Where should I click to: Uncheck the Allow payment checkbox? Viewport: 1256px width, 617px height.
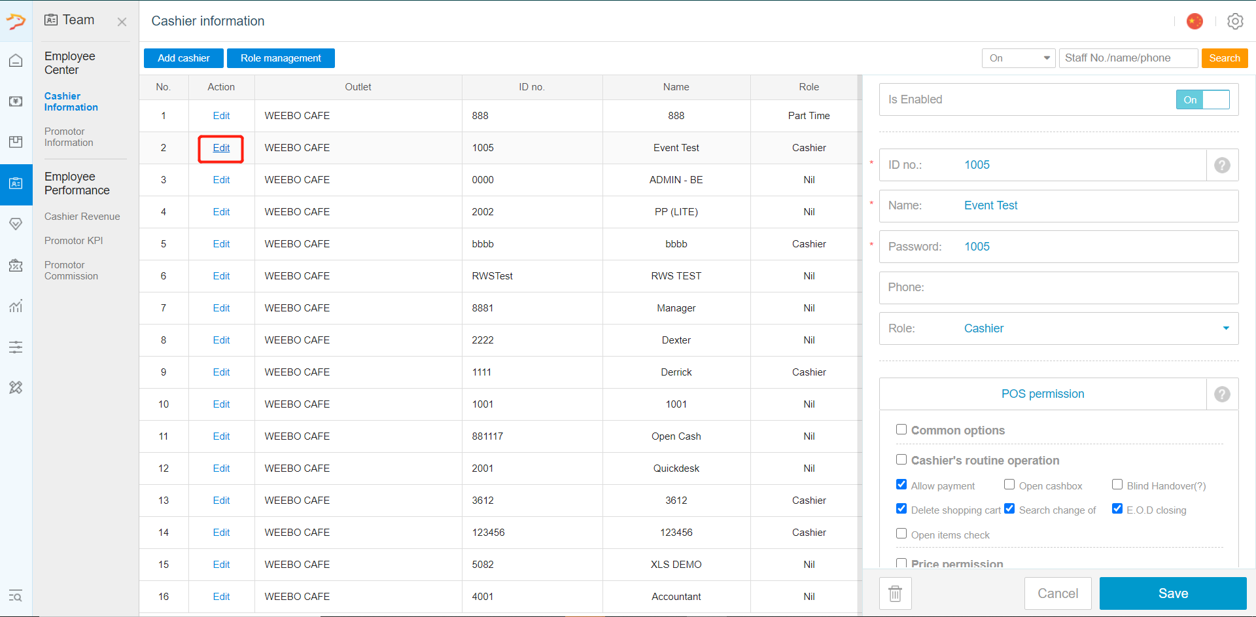[x=901, y=484]
